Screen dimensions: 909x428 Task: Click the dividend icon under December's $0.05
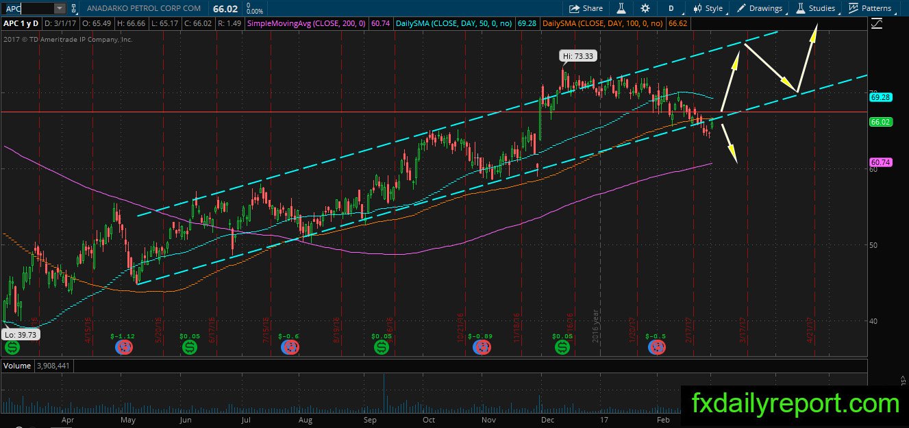(562, 347)
